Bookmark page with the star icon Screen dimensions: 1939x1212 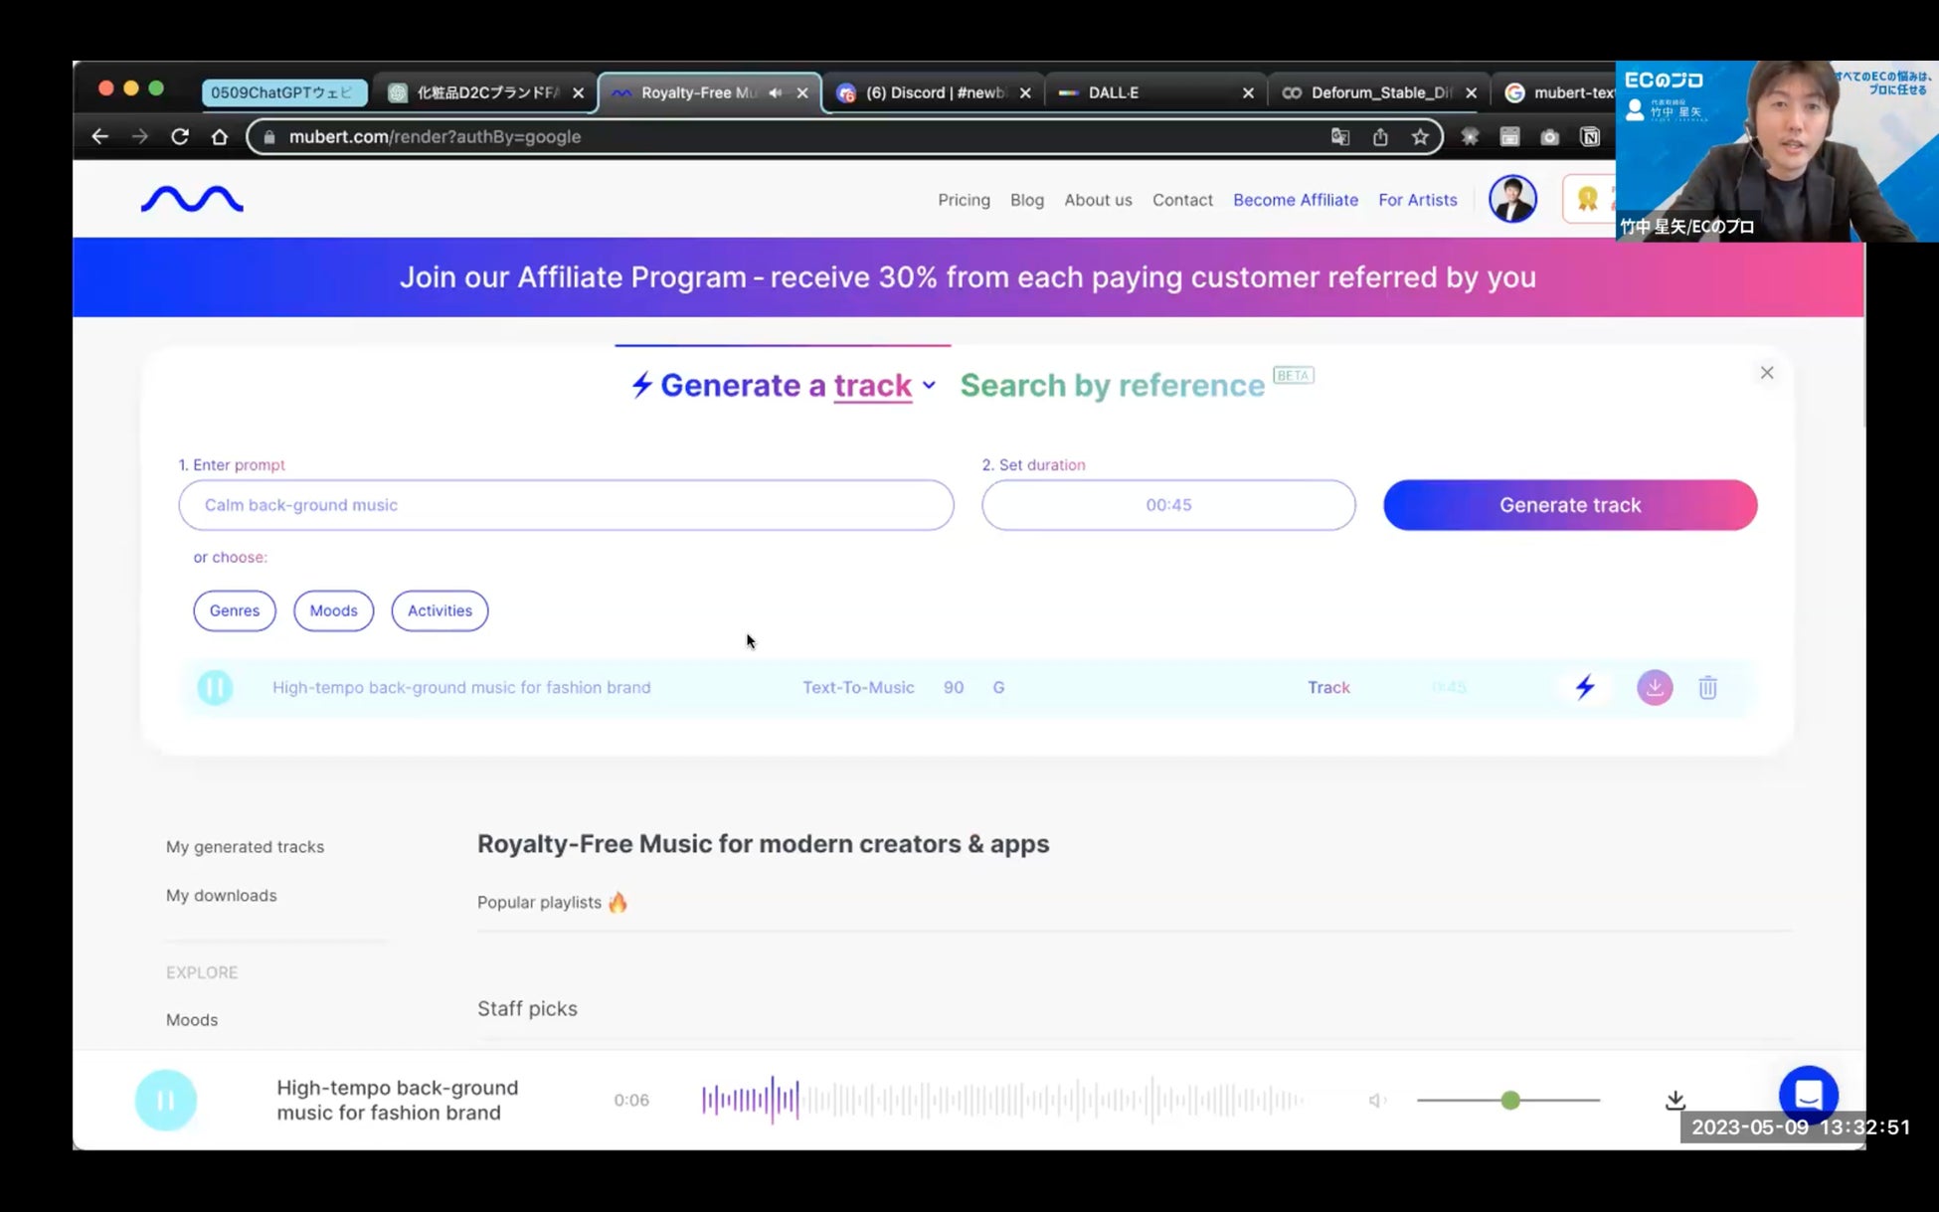click(1420, 137)
